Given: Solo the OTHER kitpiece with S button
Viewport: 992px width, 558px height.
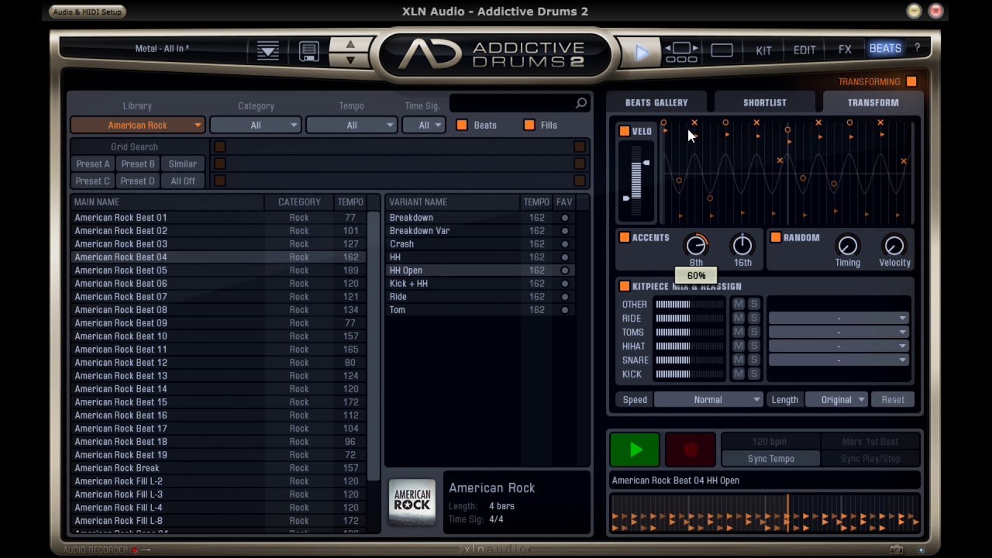Looking at the screenshot, I should (753, 305).
